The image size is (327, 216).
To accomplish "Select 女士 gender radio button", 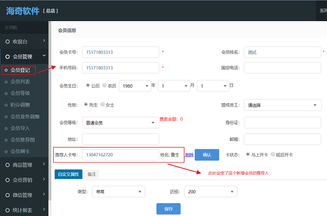I will (102, 104).
